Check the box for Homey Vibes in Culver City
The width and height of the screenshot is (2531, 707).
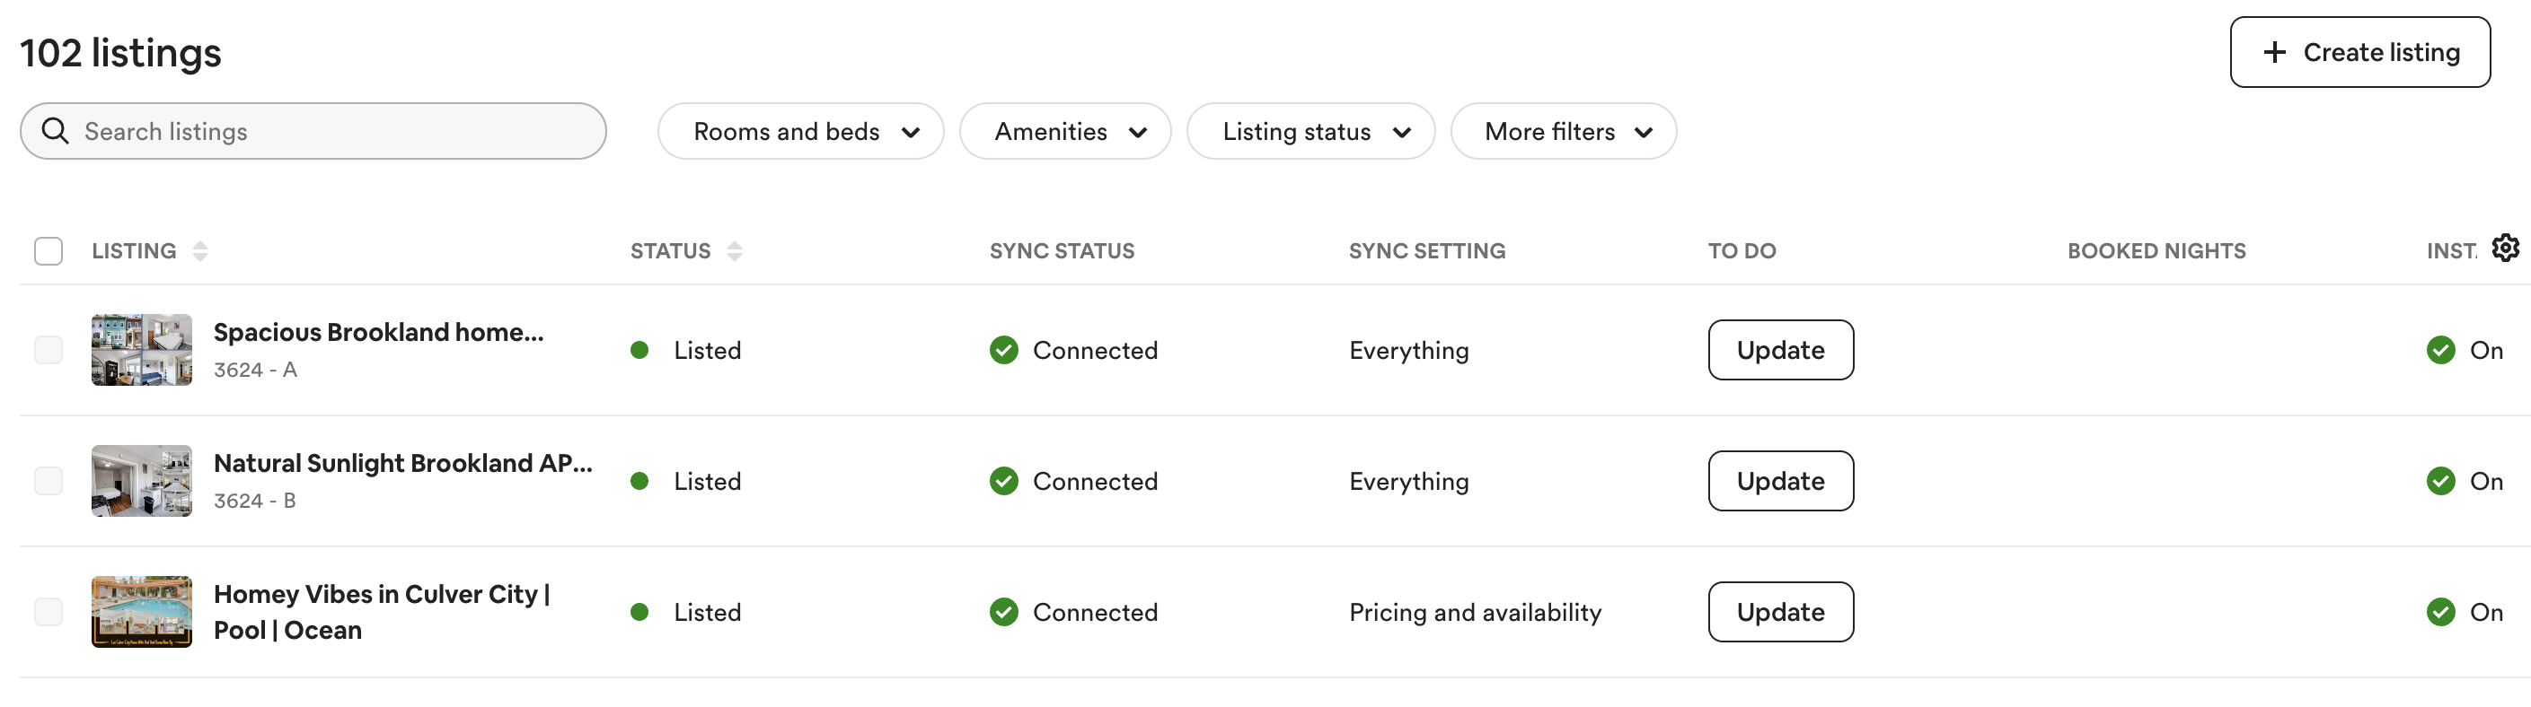coord(49,612)
